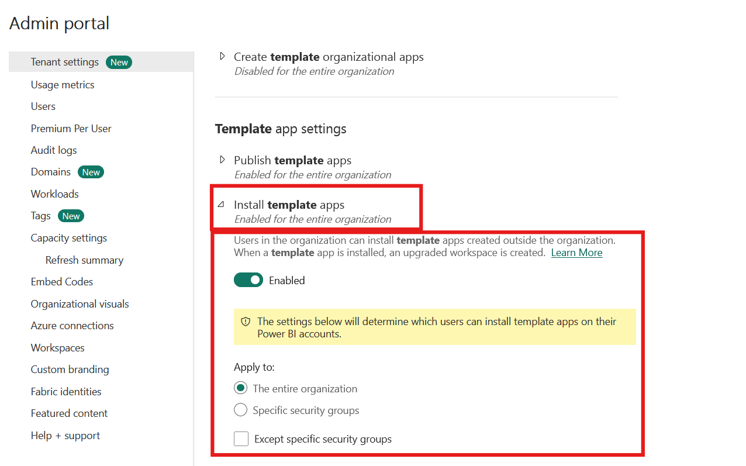Select Refresh summary sub-item
The width and height of the screenshot is (746, 466).
tap(84, 260)
